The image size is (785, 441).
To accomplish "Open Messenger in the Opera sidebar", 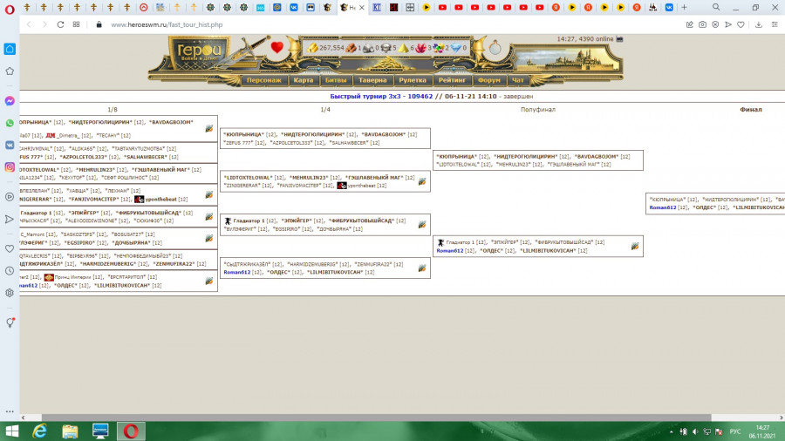I will [x=10, y=101].
